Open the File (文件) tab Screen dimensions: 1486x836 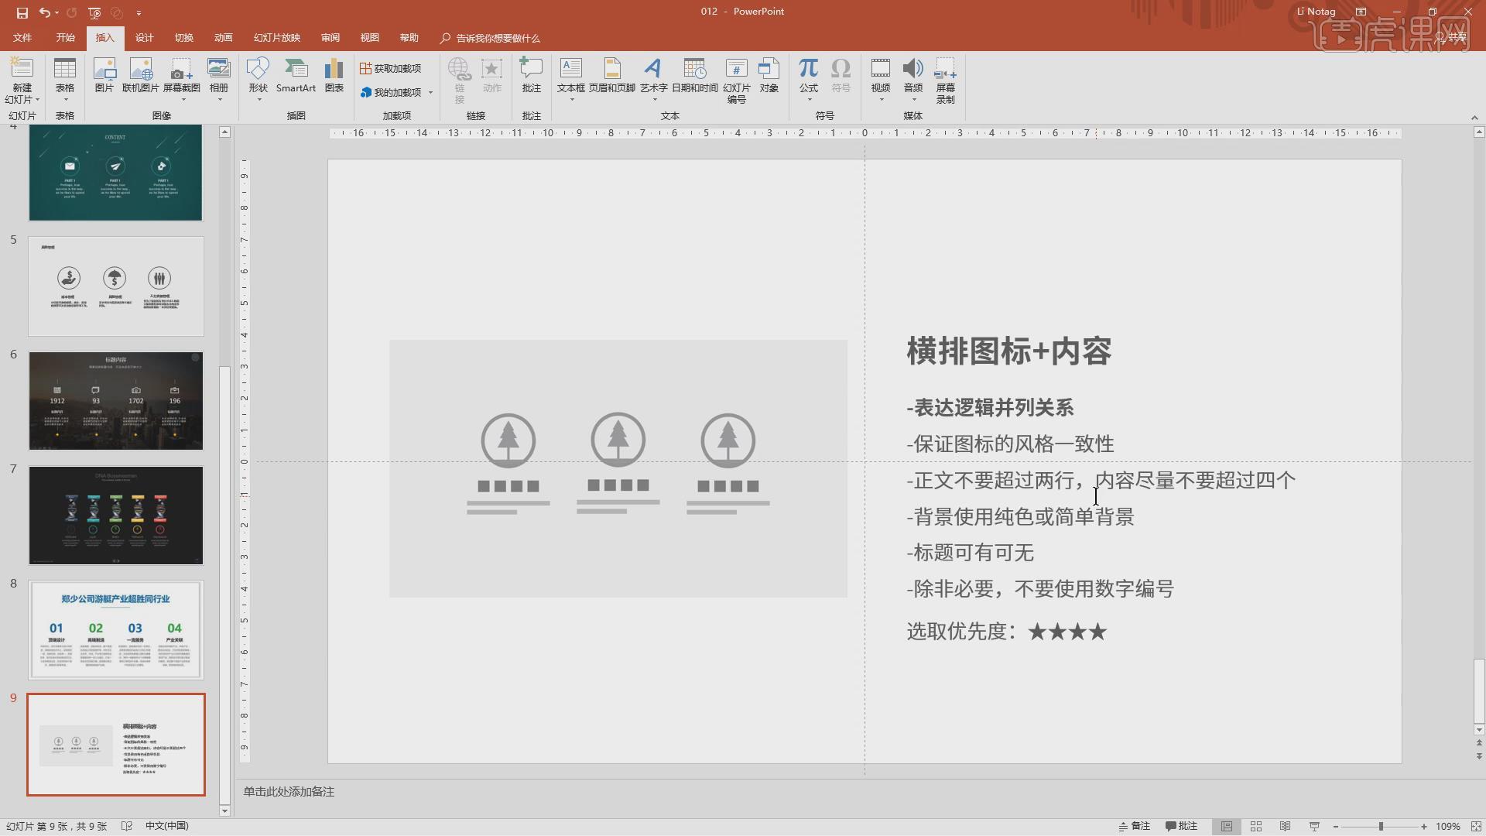tap(22, 38)
